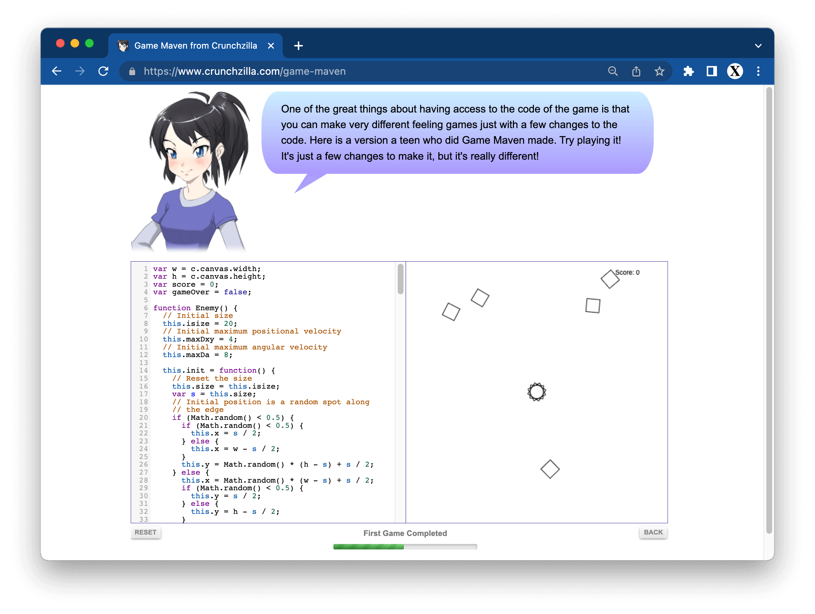
Task: Click the '// Initial maximum angular velocity' comment
Action: click(245, 347)
